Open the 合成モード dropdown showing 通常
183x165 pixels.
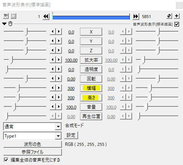point(32,127)
